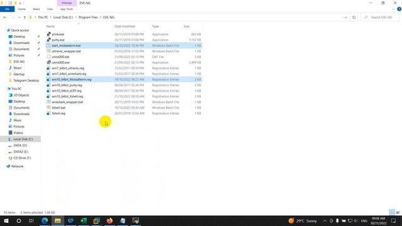Image resolution: width=402 pixels, height=226 pixels.
Task: Navigate to Program Files breadcrumb
Action: [88, 18]
